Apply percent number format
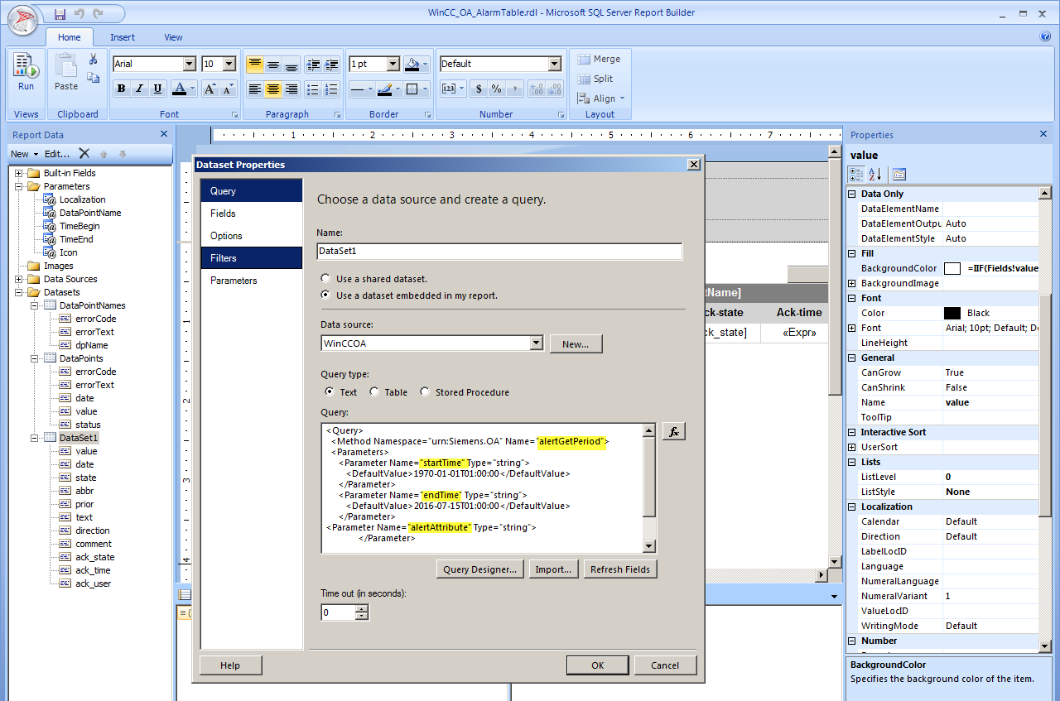Image resolution: width=1060 pixels, height=701 pixels. [x=496, y=89]
